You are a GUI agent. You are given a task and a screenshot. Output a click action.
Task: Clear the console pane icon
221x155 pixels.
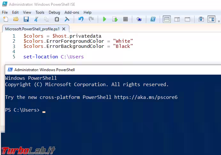pos(67,19)
